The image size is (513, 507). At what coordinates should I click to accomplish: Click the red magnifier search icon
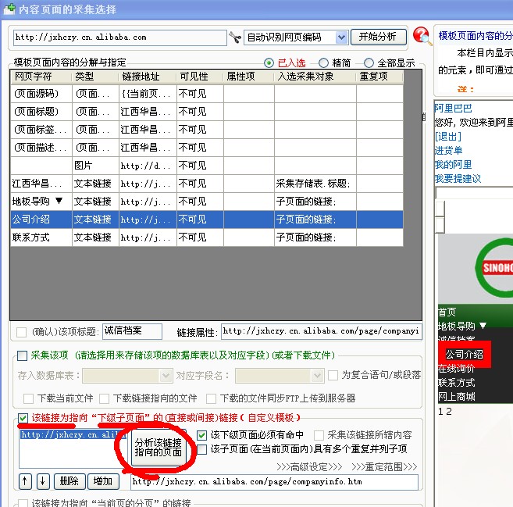[422, 36]
